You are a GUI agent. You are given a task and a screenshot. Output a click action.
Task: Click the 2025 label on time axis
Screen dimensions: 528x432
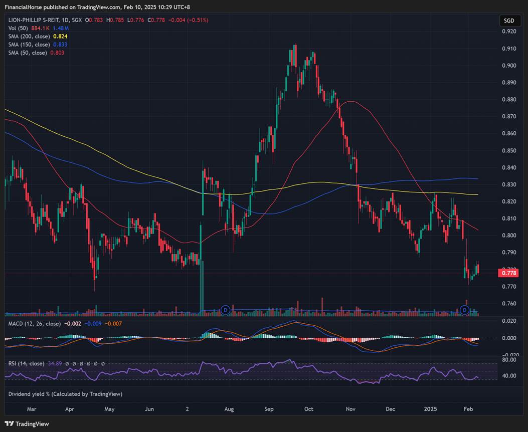click(x=430, y=409)
